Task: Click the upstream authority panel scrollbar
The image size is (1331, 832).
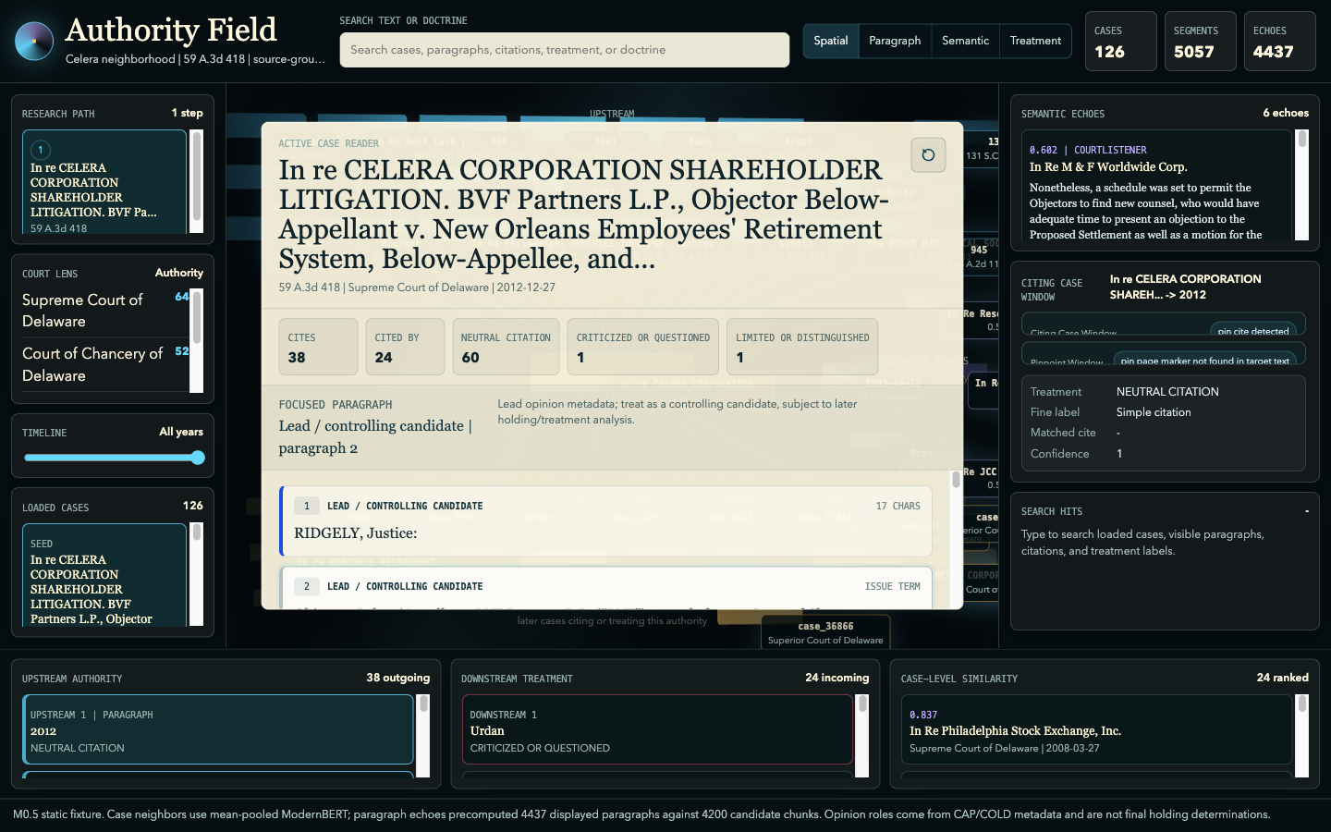Action: [424, 736]
